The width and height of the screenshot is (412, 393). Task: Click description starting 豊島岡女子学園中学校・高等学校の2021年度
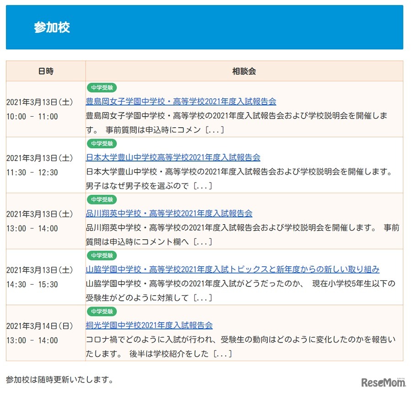pyautogui.click(x=237, y=123)
